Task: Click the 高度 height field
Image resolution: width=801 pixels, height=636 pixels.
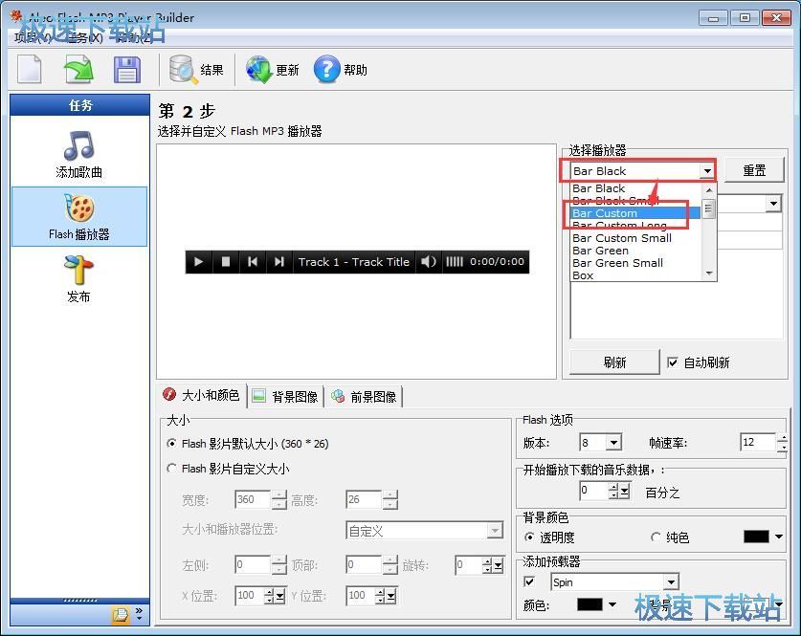Action: pos(364,499)
